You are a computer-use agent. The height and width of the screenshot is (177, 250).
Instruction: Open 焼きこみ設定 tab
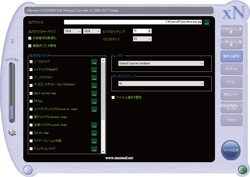coord(231,56)
